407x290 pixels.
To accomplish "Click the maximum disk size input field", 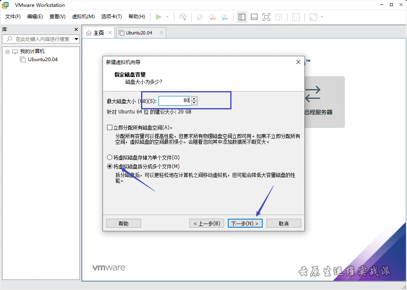I will click(175, 100).
